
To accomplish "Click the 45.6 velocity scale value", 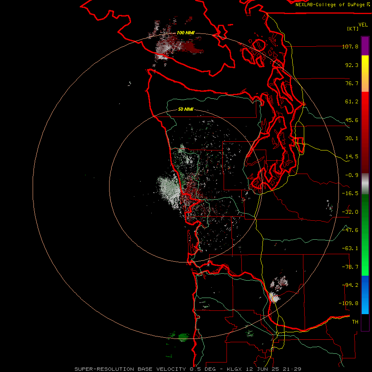I will point(352,120).
